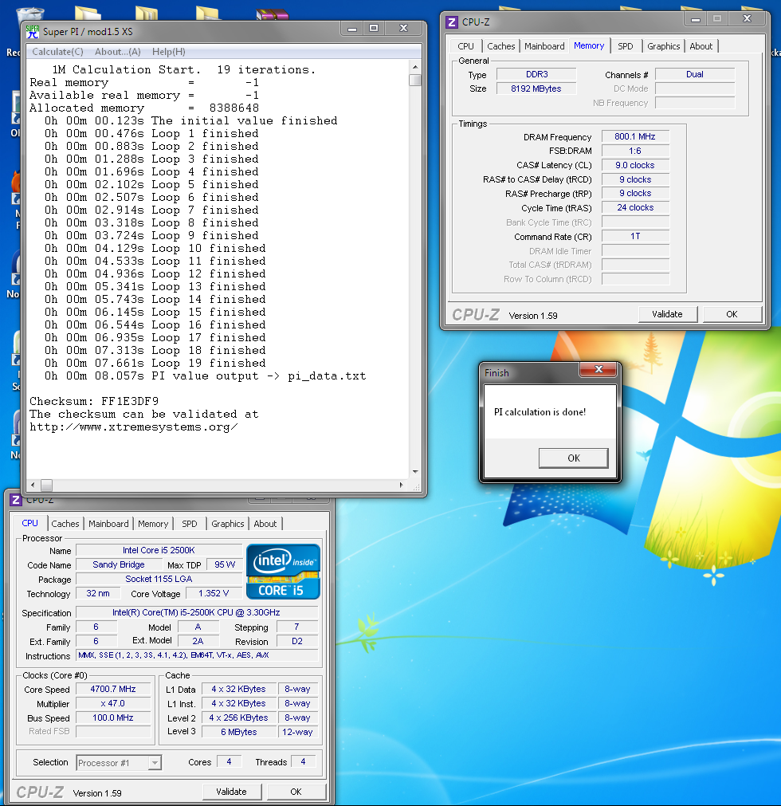Click the Package value Socket 1155 LGA
Screen dimensions: 781x806
click(x=159, y=580)
